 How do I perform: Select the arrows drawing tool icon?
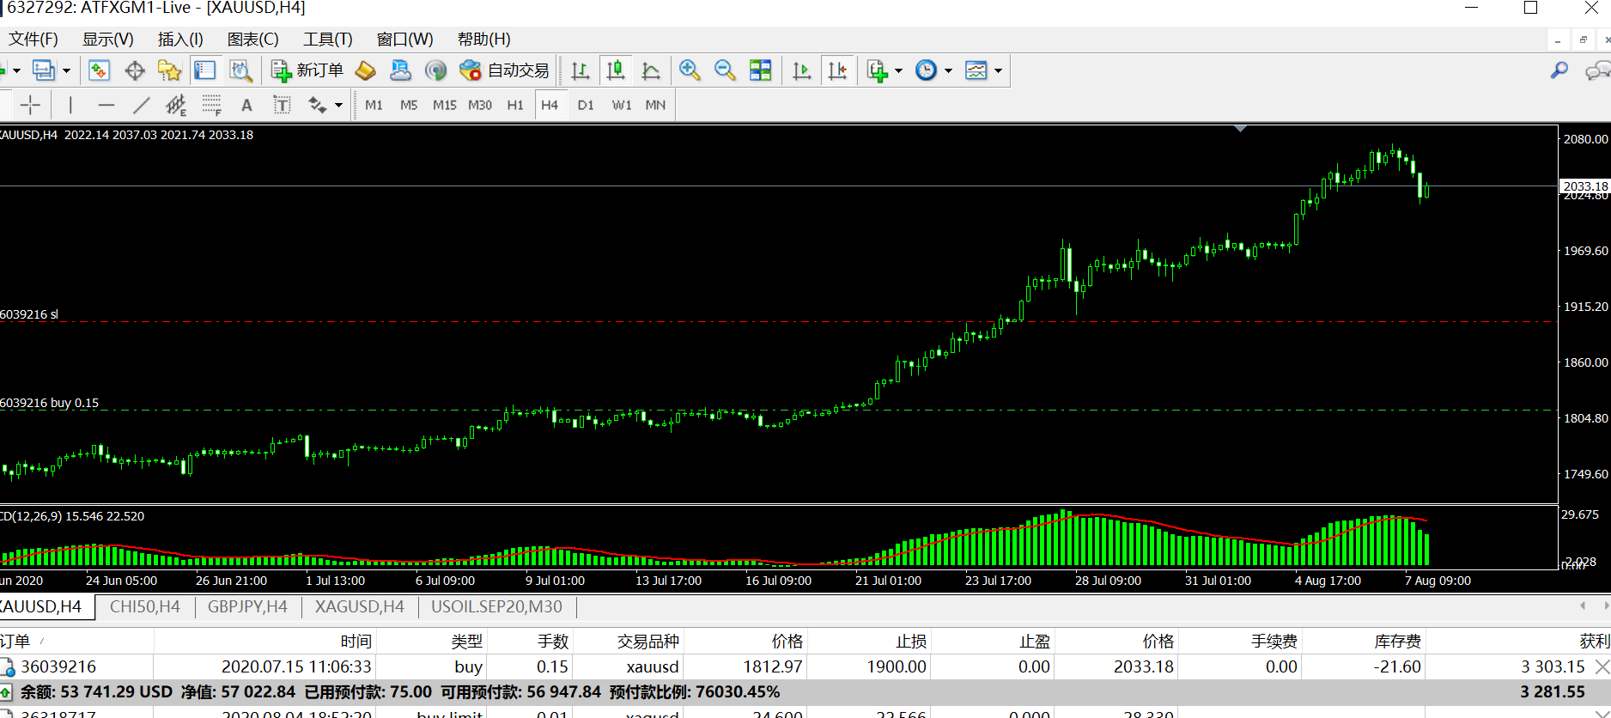tap(318, 105)
